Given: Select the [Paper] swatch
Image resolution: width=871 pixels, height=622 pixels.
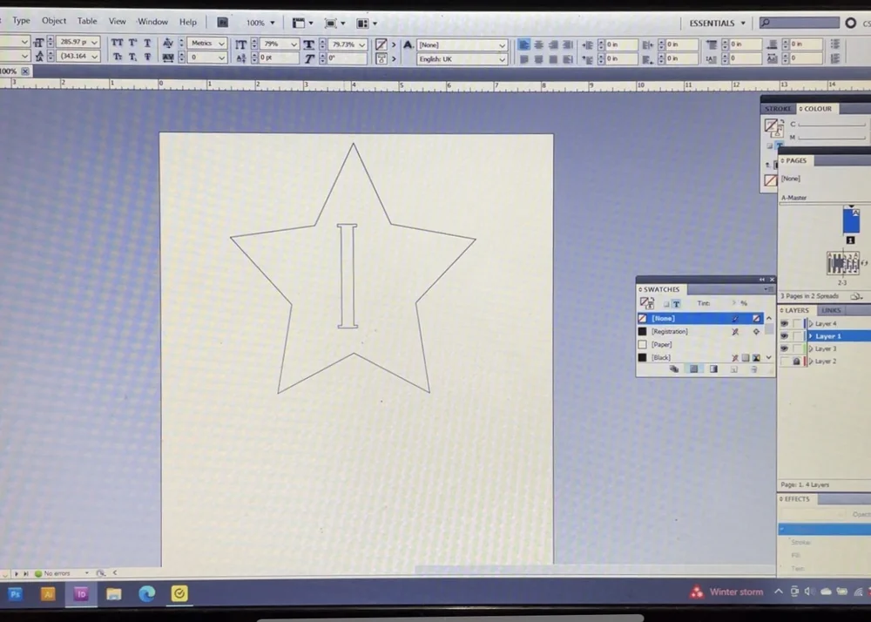Looking at the screenshot, I should (700, 344).
